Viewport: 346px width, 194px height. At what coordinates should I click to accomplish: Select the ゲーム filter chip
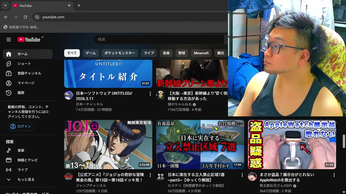click(91, 53)
